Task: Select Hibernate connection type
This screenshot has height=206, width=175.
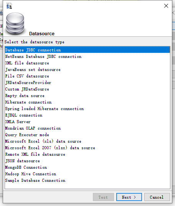Action: click(x=87, y=102)
